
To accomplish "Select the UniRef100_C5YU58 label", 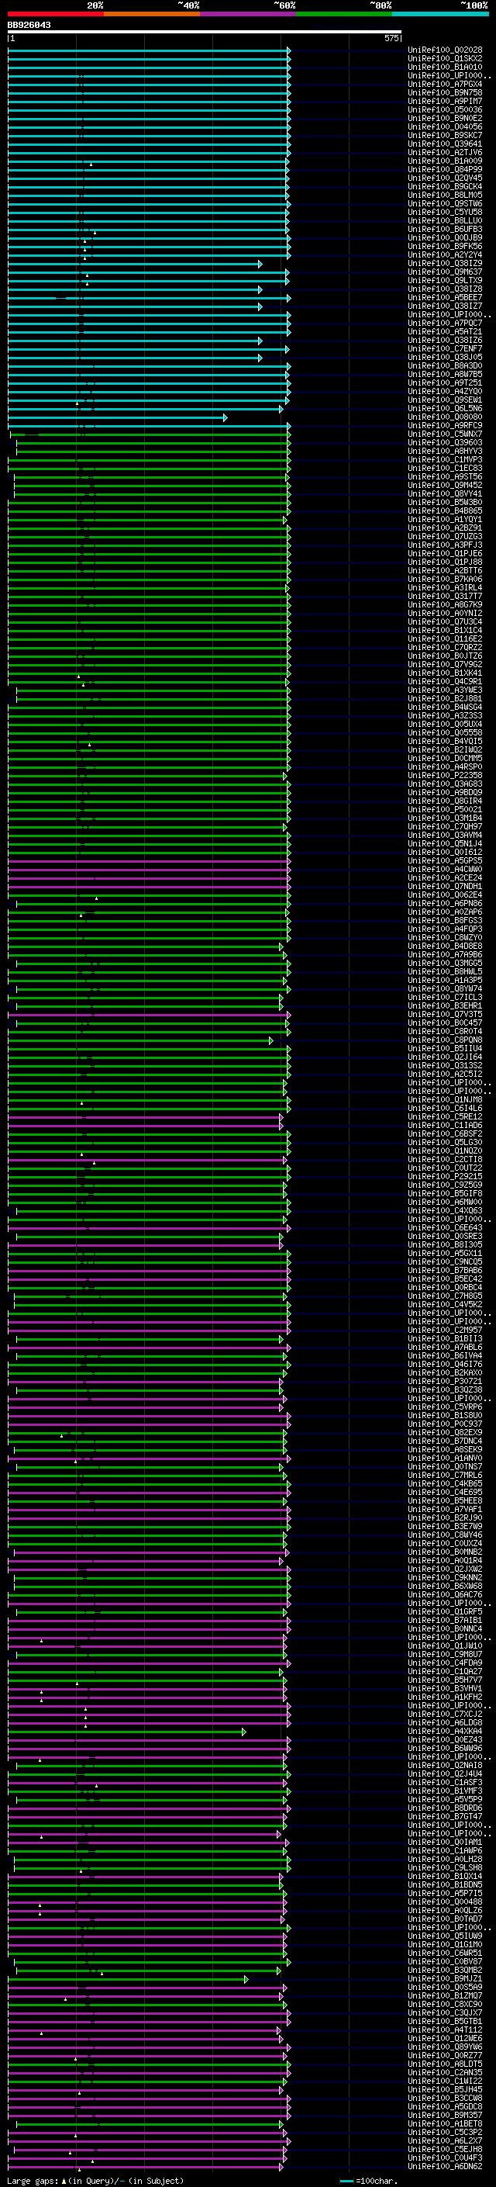I will pyautogui.click(x=445, y=213).
